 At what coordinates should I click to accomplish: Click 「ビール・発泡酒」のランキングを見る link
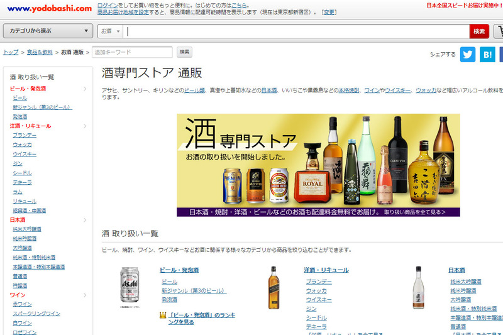[x=202, y=319]
